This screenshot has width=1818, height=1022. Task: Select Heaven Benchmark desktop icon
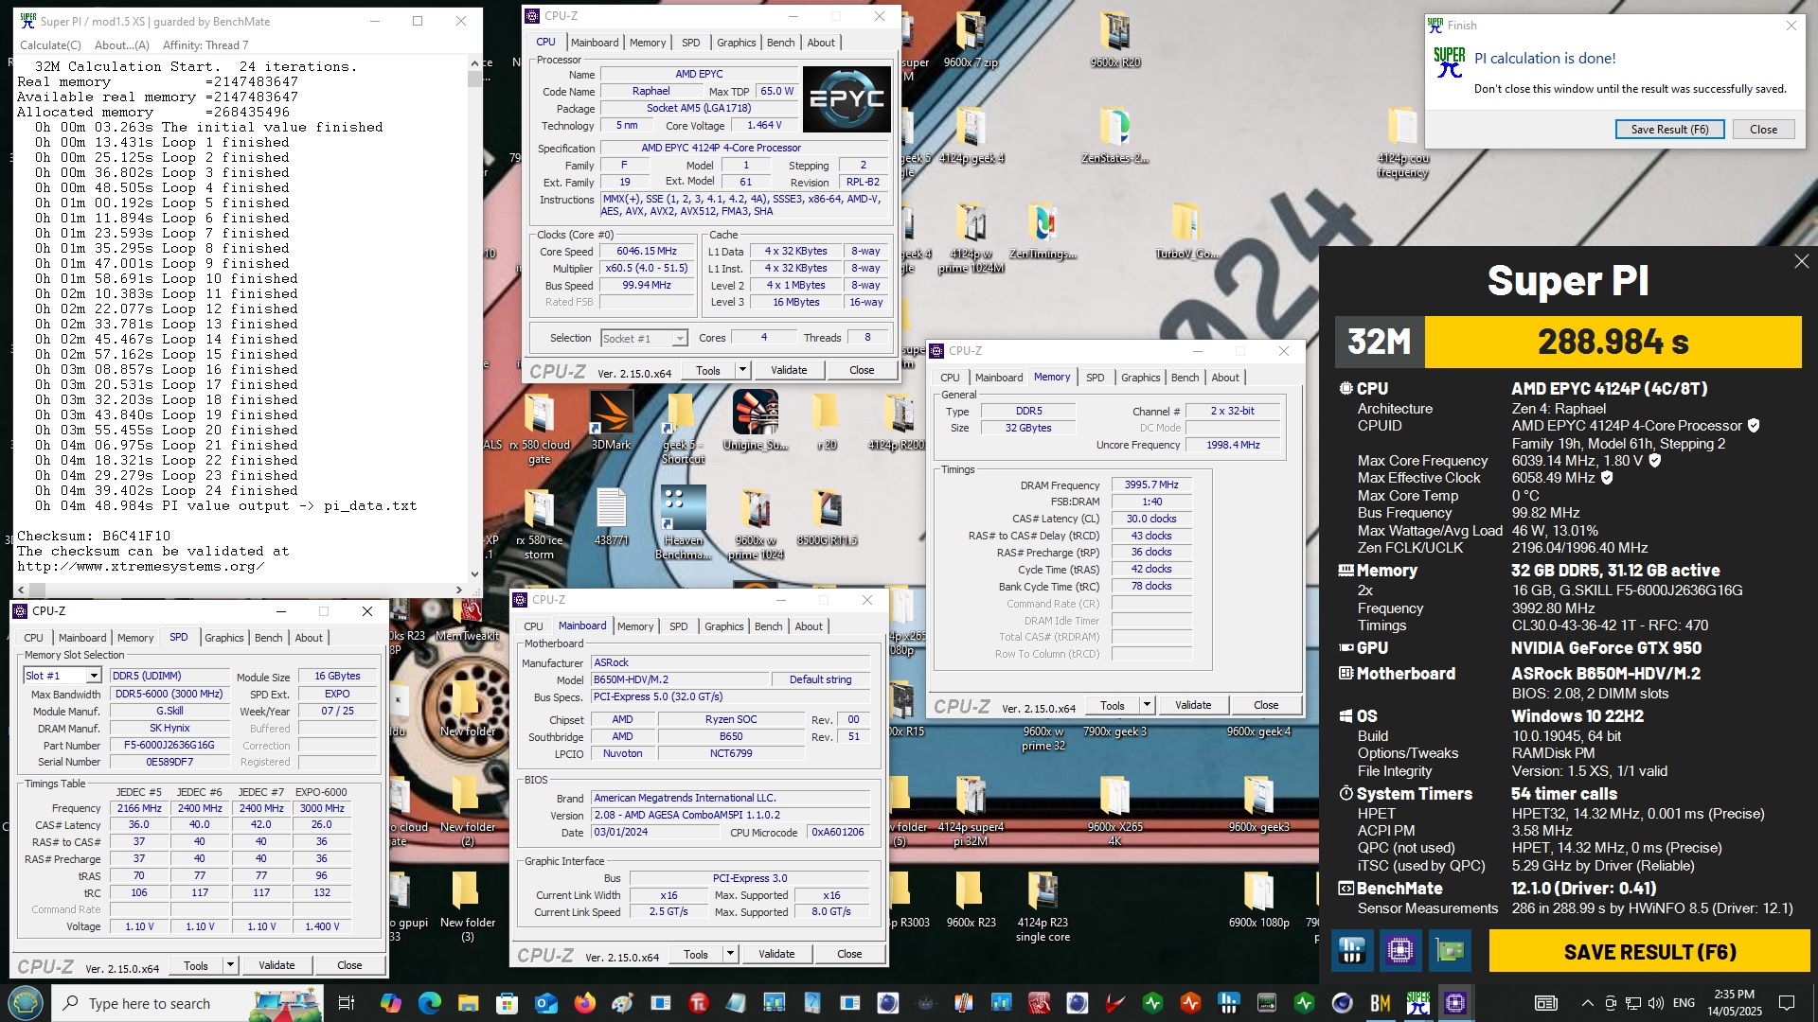[684, 522]
